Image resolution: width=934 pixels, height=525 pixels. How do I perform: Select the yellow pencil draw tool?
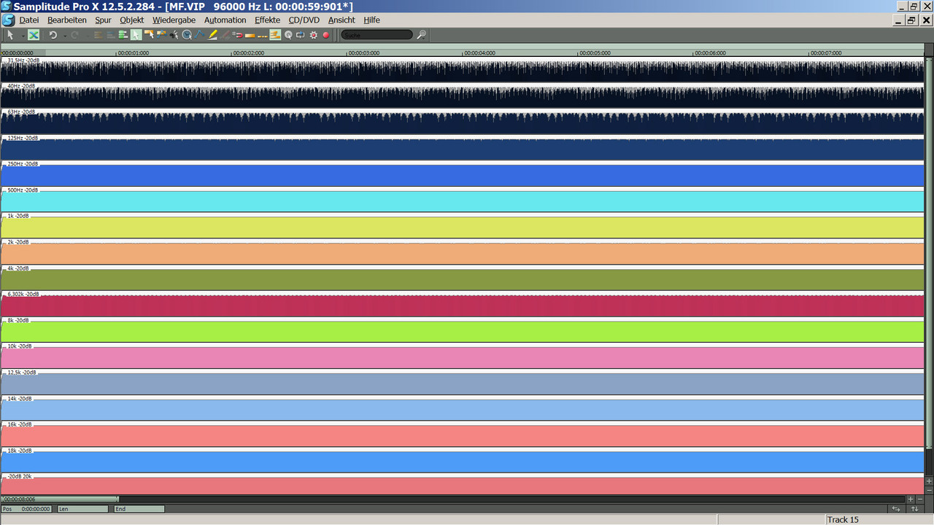click(x=212, y=34)
